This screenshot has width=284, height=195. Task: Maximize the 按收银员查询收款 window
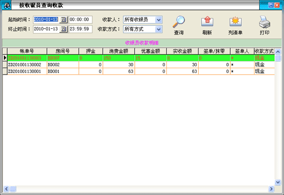point(271,5)
